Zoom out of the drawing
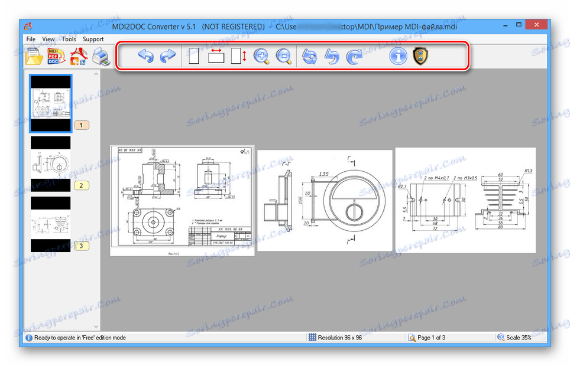 coord(284,55)
